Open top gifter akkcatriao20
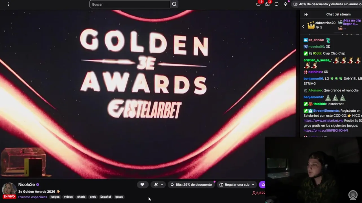Image resolution: width=362 pixels, height=203 pixels. 325,23
